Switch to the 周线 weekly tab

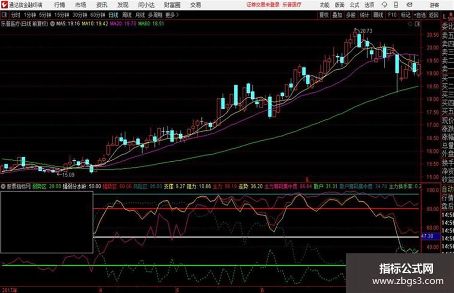[x=127, y=15]
